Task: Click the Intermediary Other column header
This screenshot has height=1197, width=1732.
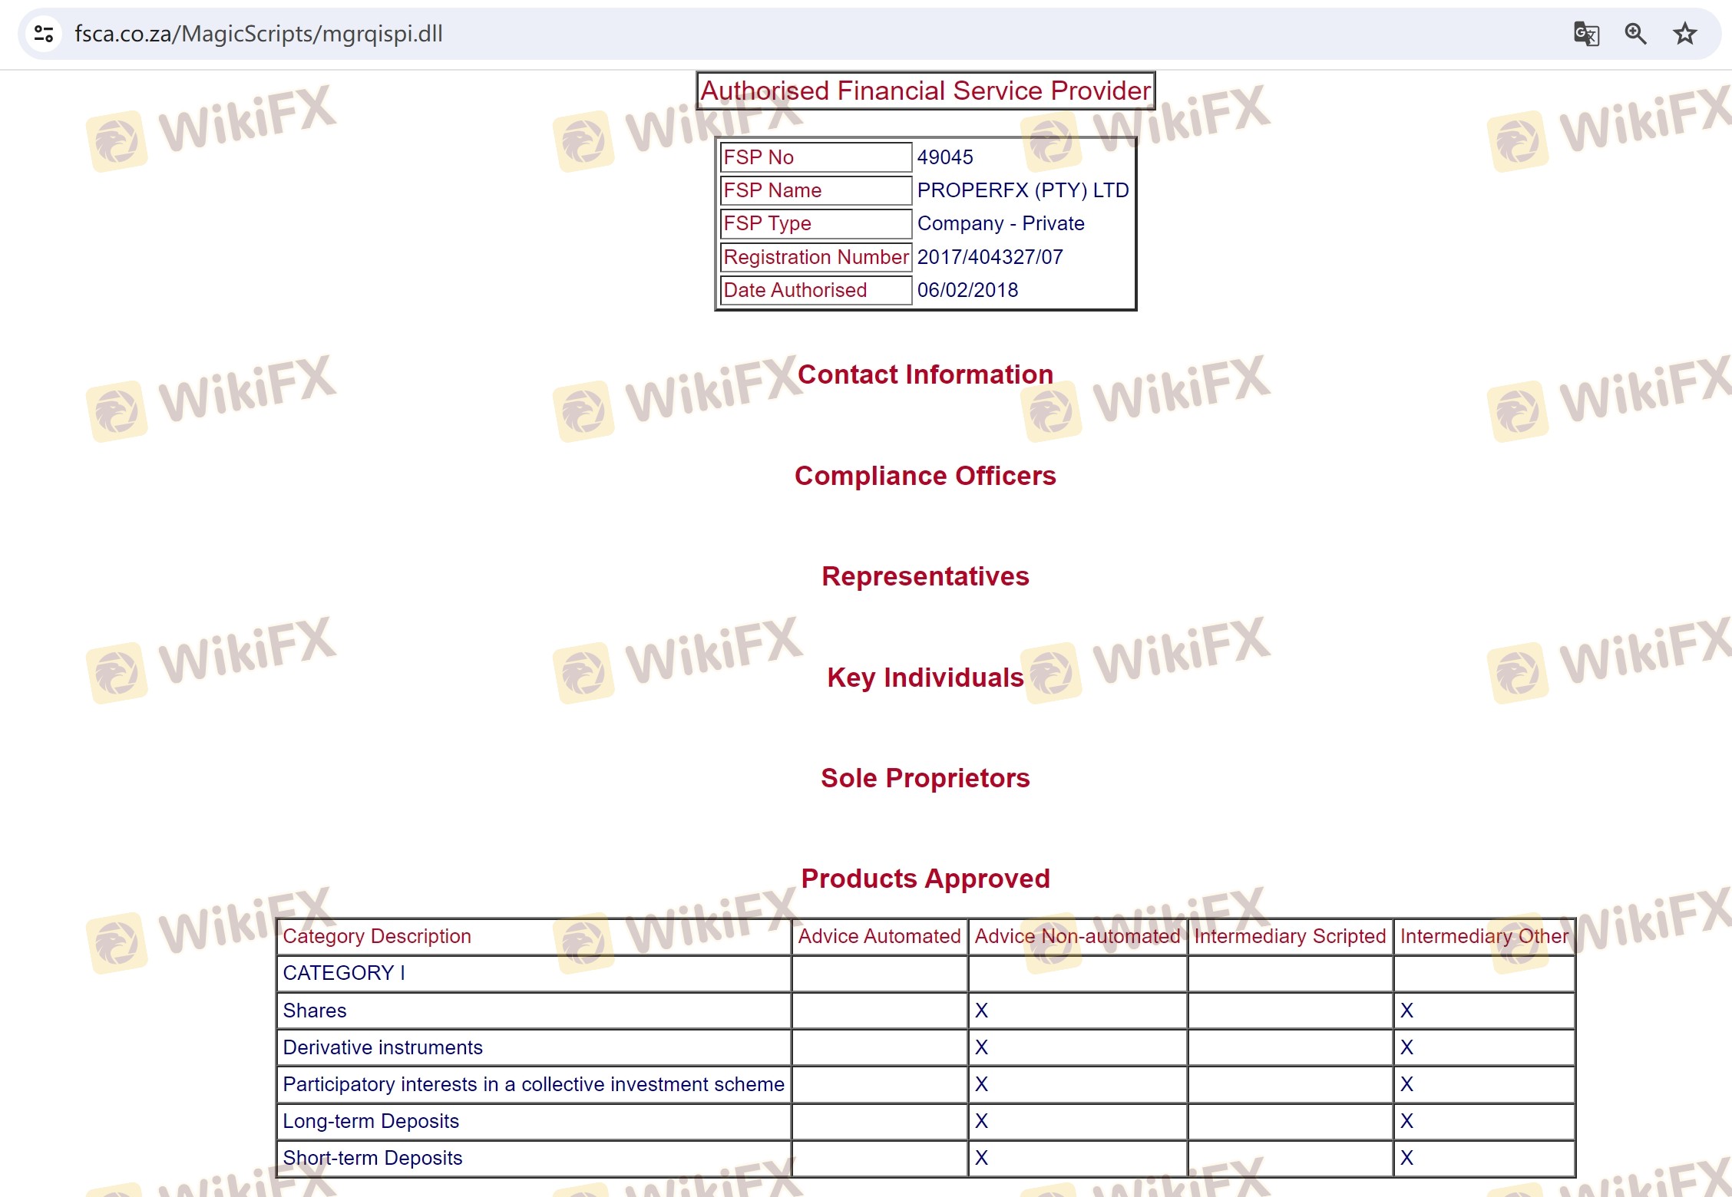Action: click(x=1483, y=936)
